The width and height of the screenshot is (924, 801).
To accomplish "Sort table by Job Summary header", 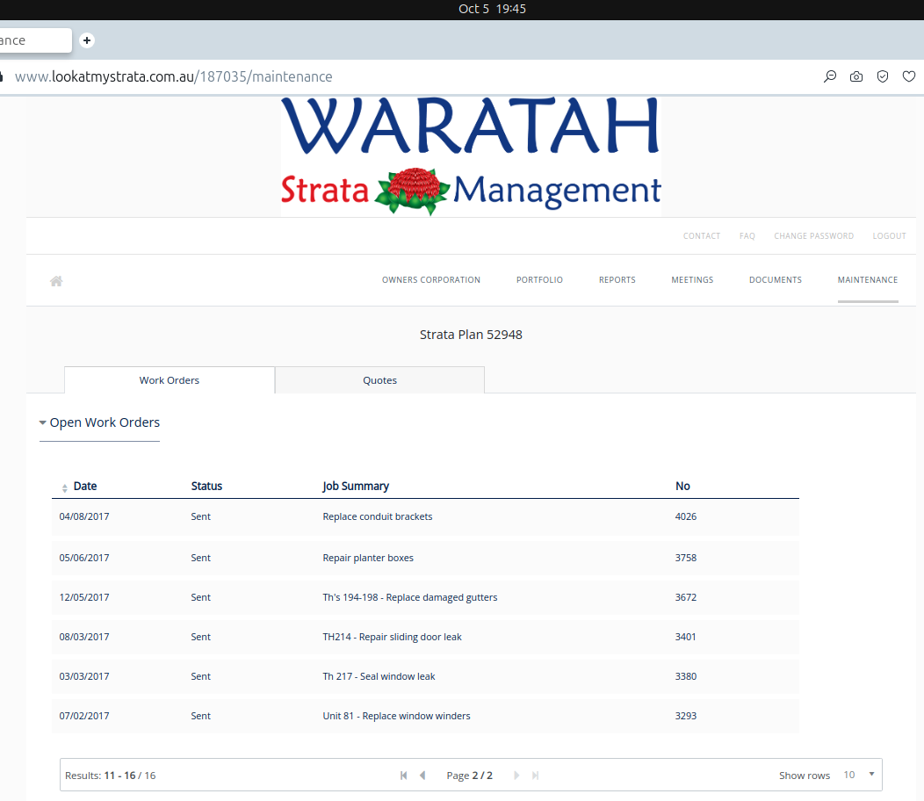I will tap(356, 487).
